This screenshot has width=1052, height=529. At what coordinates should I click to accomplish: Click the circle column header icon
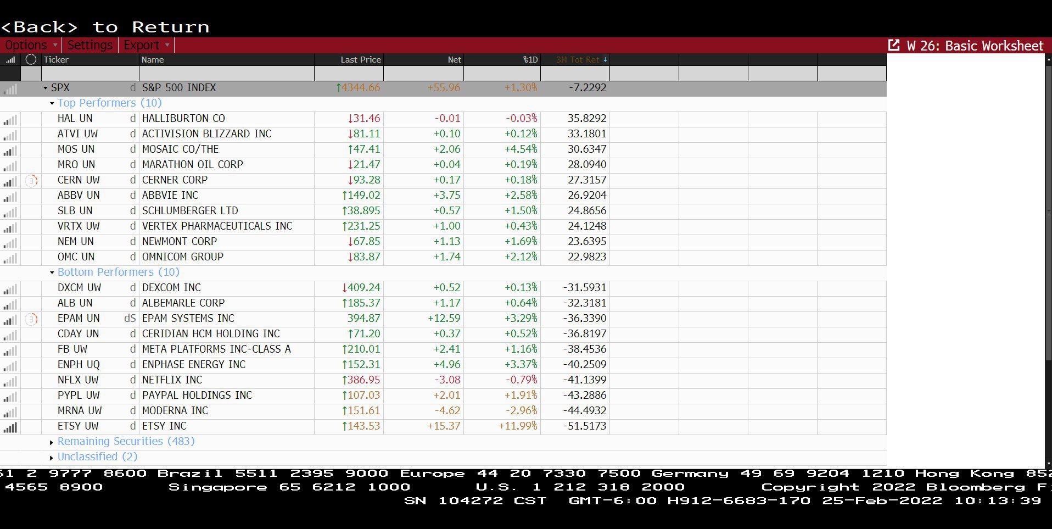[31, 59]
